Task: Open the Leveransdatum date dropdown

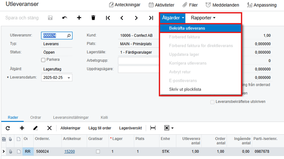Action: 69,78
